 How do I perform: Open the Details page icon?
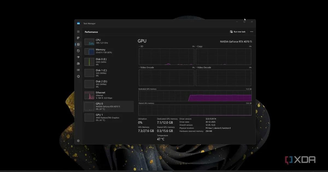[78, 70]
